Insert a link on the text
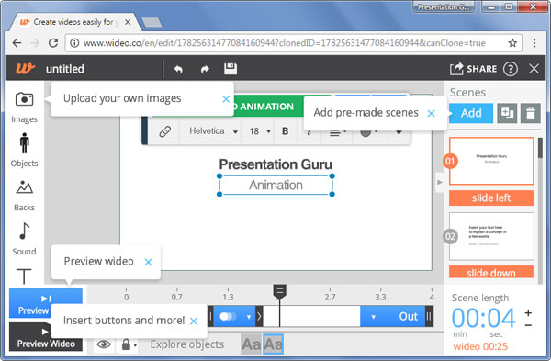This screenshot has width=551, height=361. coord(164,131)
